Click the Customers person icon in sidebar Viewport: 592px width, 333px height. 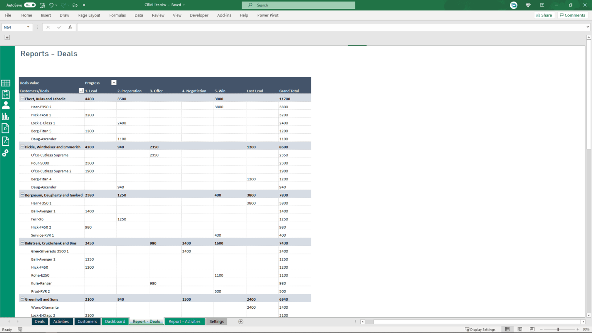coord(5,105)
